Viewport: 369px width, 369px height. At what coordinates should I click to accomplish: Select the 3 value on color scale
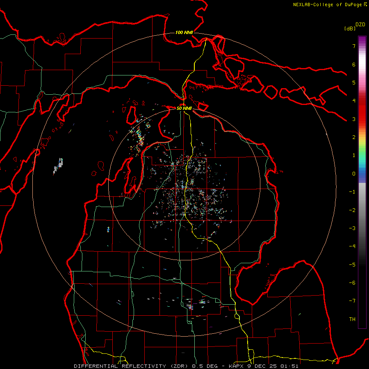point(354,119)
